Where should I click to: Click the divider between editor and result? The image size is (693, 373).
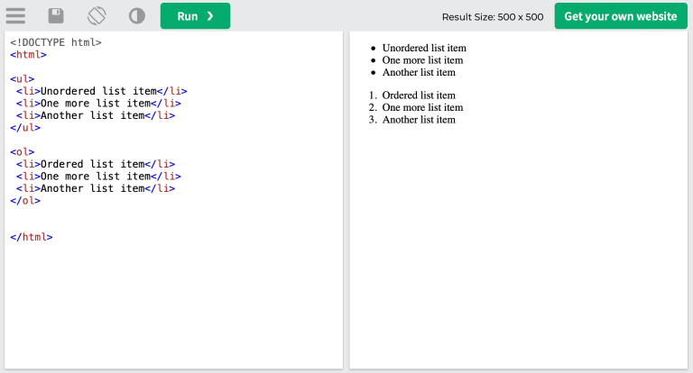346,200
